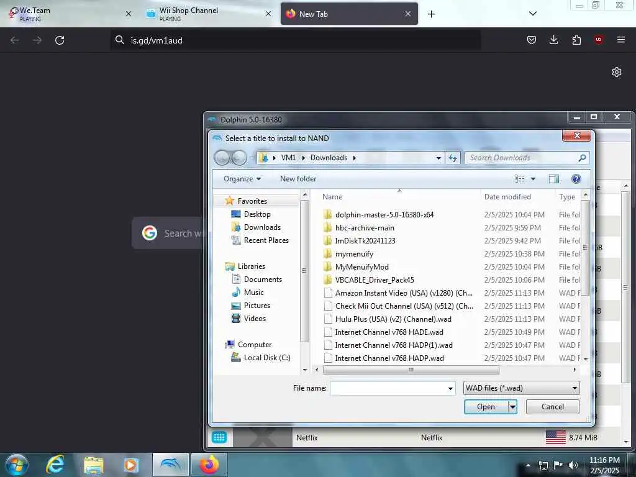Viewport: 636px width, 477px height.
Task: Cancel the file dialog
Action: point(552,407)
